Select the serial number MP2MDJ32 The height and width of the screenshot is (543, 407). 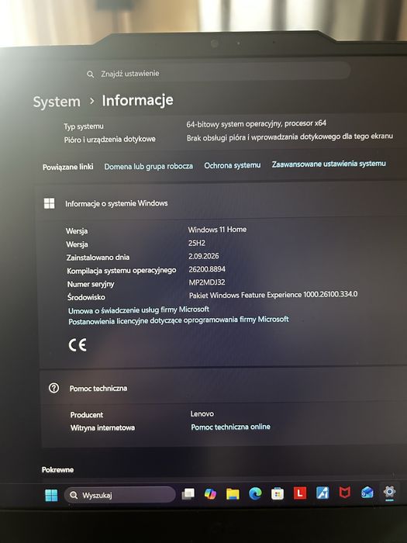(207, 282)
